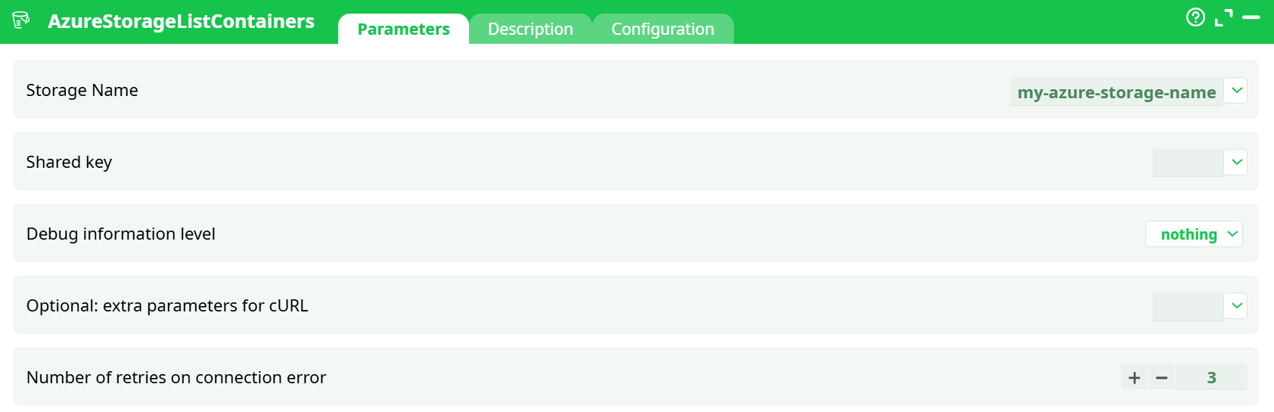Open the Configuration tab
Image resolution: width=1274 pixels, height=412 pixels.
663,29
